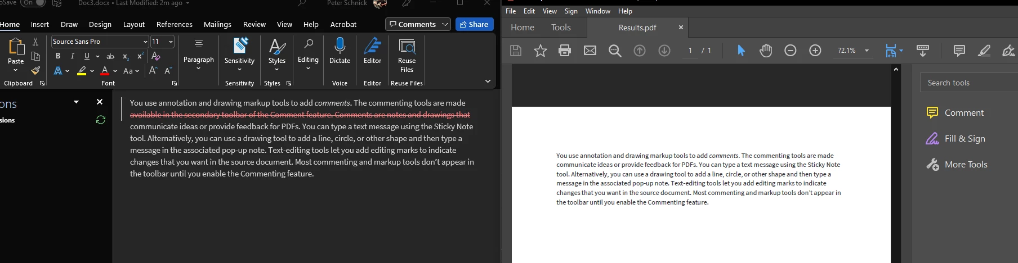This screenshot has width=1018, height=263.
Task: Open the Acrobat tab in Word
Action: point(343,24)
